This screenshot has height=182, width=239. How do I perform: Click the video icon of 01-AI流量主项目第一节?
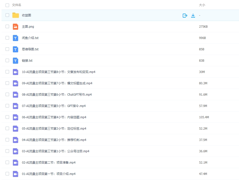pyautogui.click(x=15, y=174)
